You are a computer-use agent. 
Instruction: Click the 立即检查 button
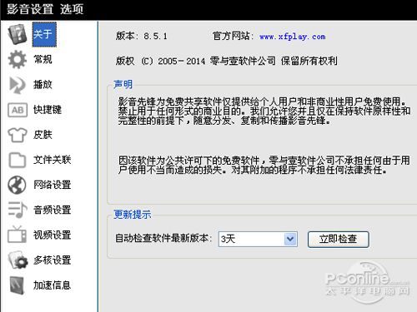pyautogui.click(x=339, y=239)
